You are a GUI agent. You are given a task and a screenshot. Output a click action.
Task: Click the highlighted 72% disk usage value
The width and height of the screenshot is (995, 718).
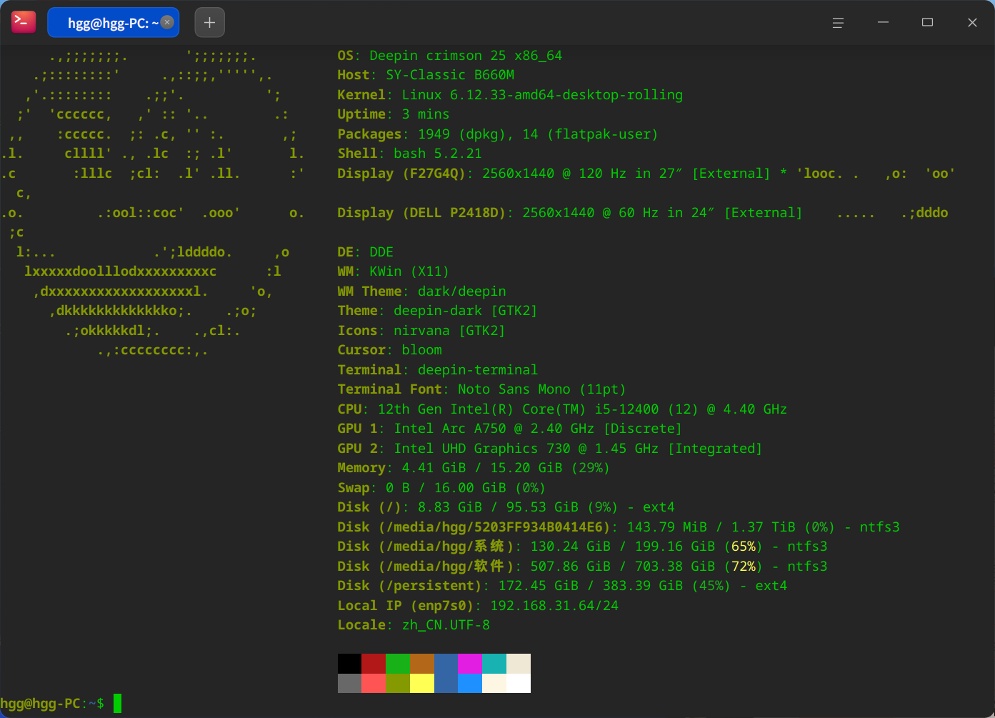pos(744,567)
